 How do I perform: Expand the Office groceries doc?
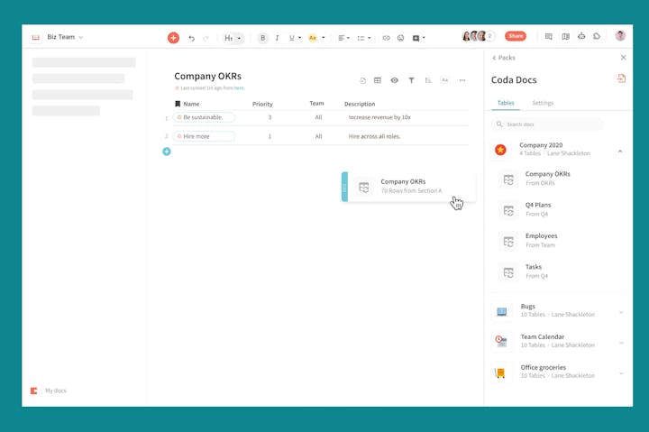click(x=621, y=373)
